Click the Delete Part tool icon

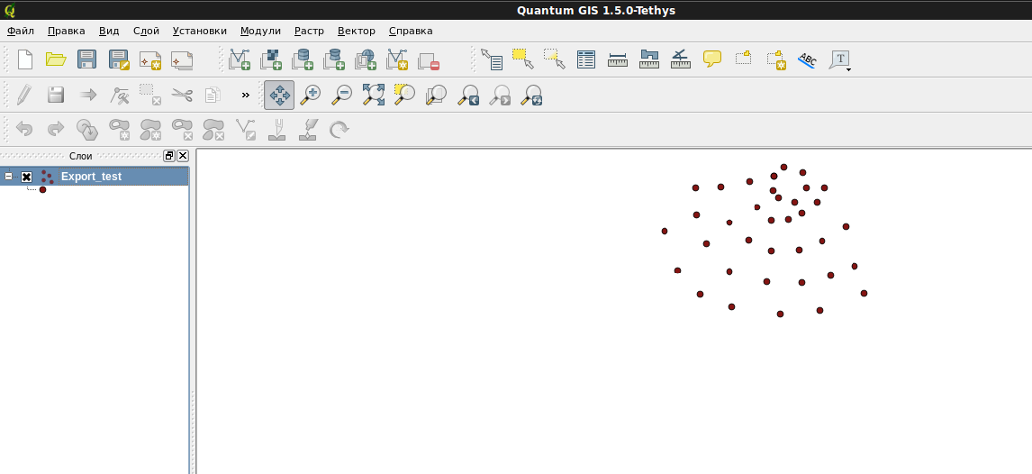coord(214,129)
